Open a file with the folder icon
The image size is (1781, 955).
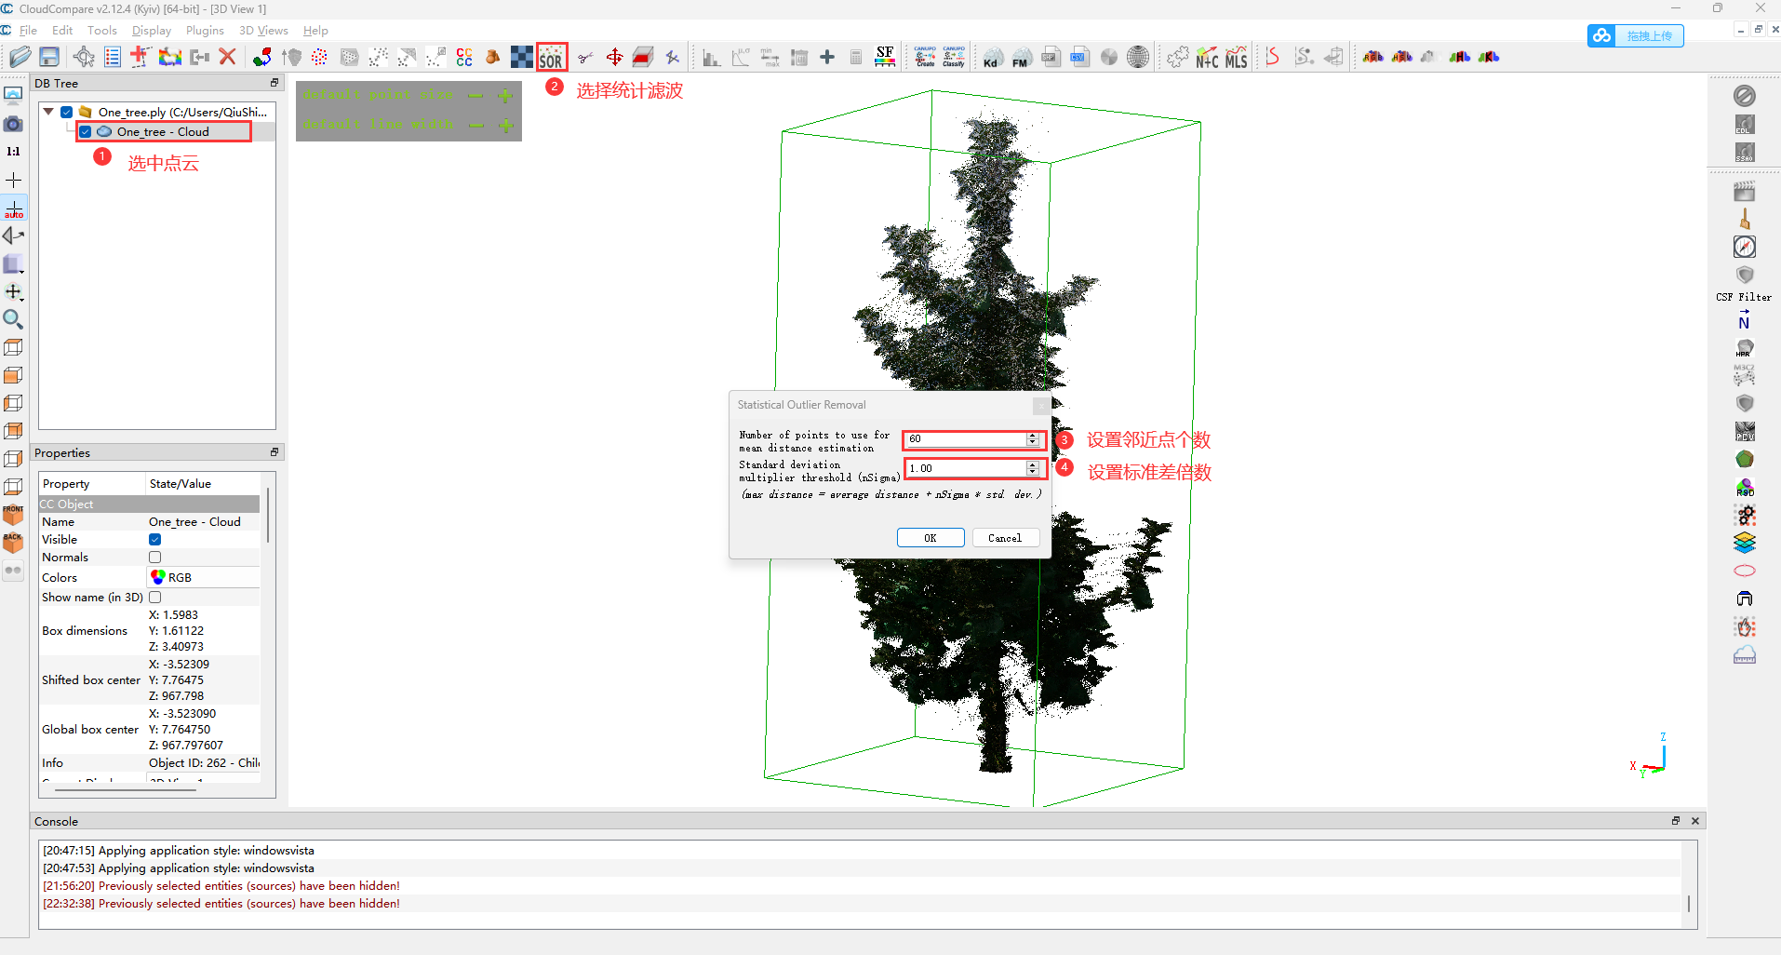(20, 57)
